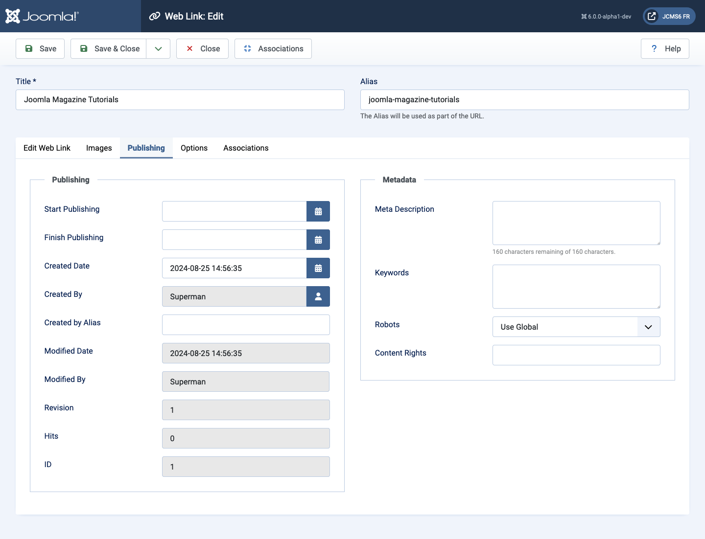Click the Revision label
Screen dimensions: 705x539
point(59,407)
